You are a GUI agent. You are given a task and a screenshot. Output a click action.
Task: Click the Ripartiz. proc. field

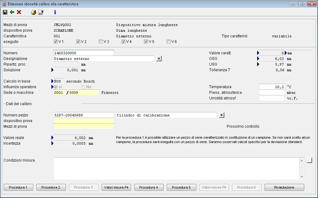point(66,64)
